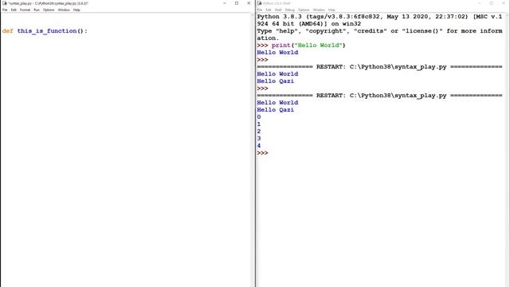Open the Run menu in the editor
The height and width of the screenshot is (287, 510).
[37, 10]
